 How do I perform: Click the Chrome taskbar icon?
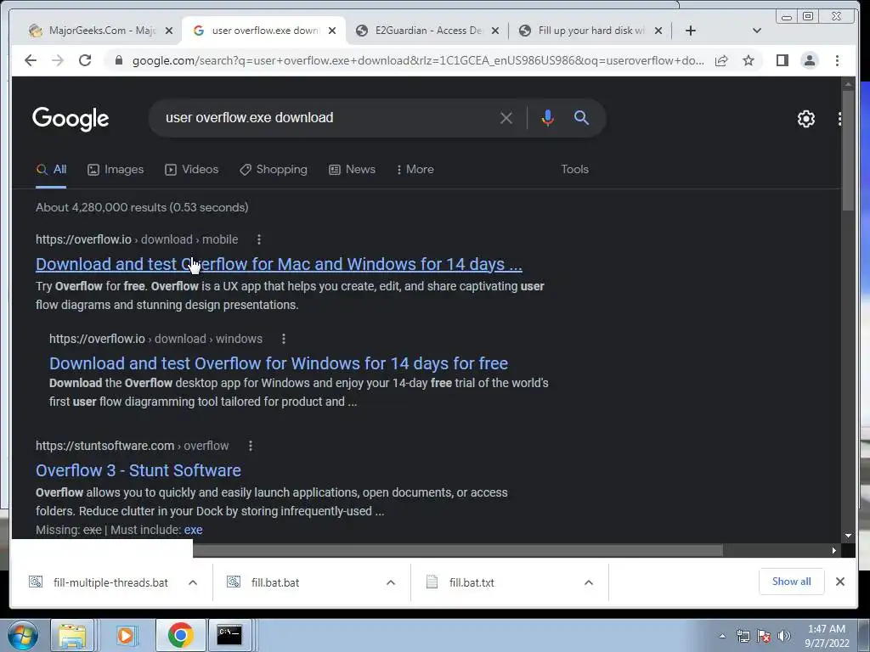tap(180, 635)
